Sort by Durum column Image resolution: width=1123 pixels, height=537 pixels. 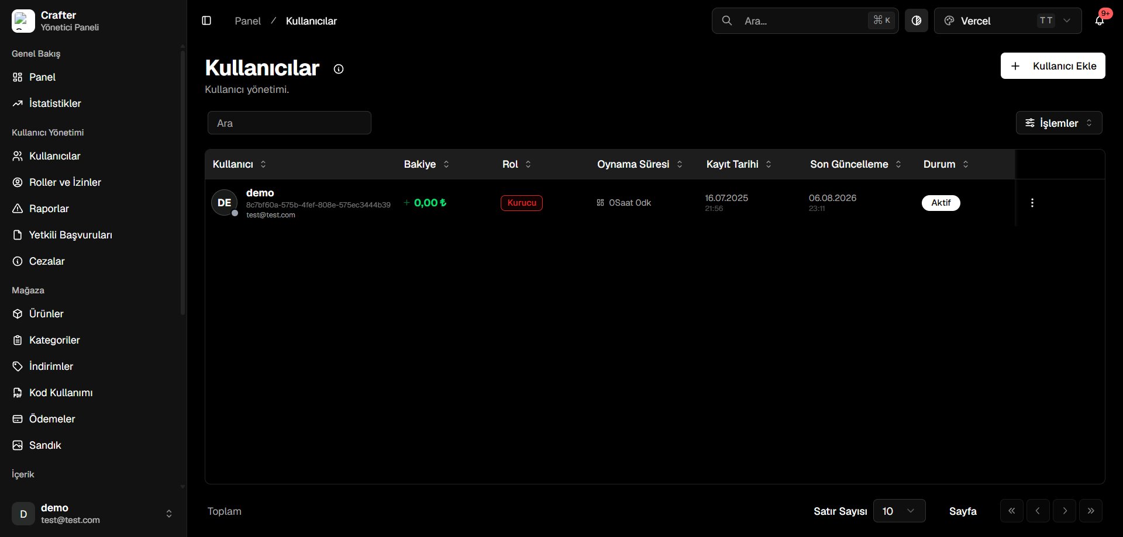click(x=946, y=164)
